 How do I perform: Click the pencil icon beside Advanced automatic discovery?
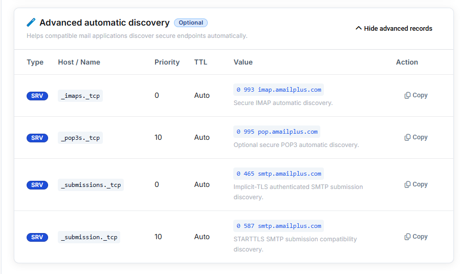[x=31, y=23]
